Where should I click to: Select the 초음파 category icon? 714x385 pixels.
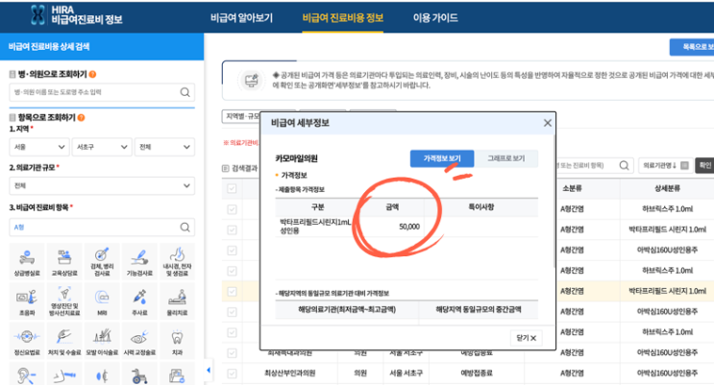point(27,301)
